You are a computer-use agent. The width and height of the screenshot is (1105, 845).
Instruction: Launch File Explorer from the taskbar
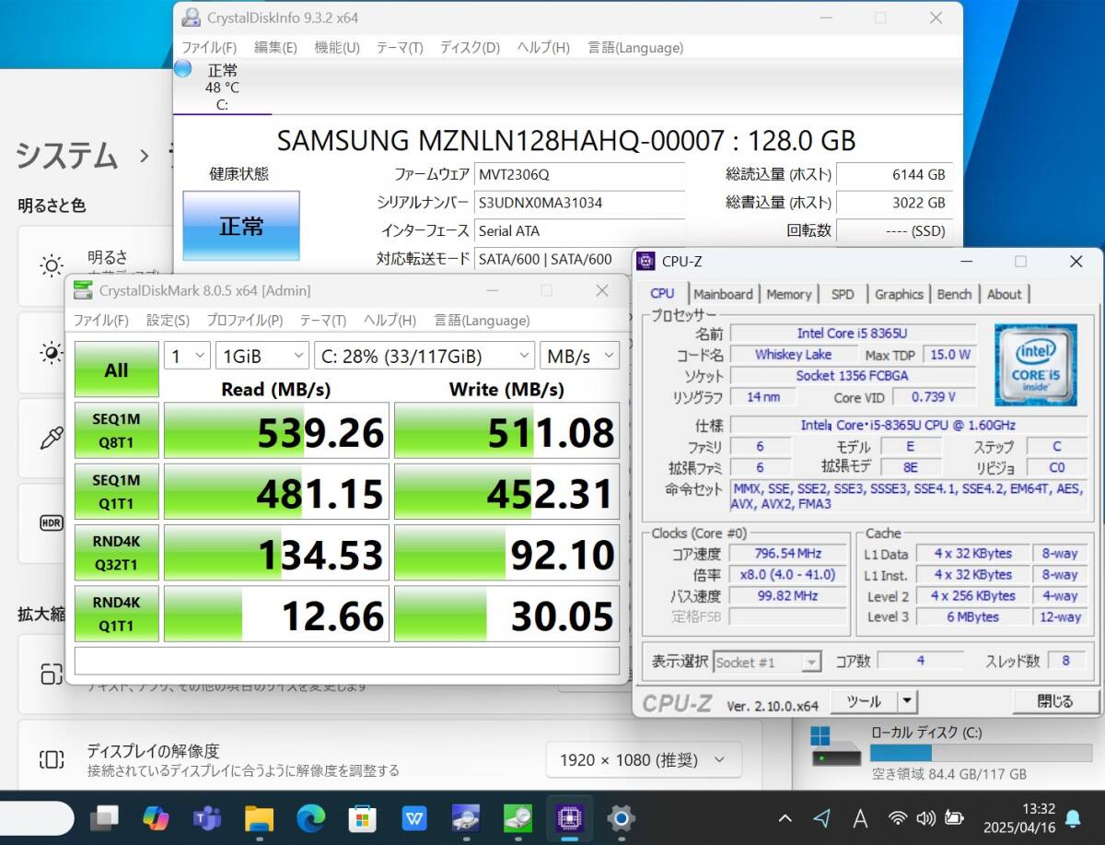point(259,816)
